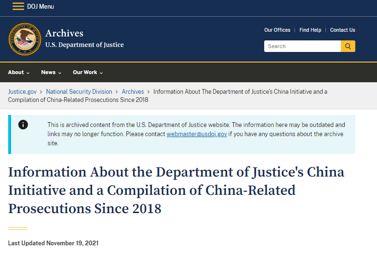Click the chevron next to About
The height and width of the screenshot is (254, 377).
pyautogui.click(x=28, y=73)
